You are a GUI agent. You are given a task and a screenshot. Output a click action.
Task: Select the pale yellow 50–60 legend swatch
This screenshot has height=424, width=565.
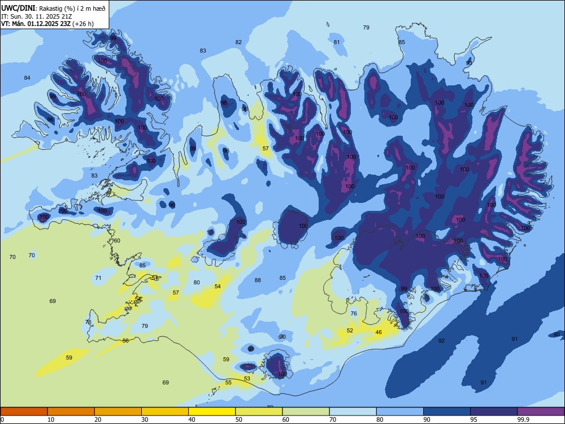259,412
